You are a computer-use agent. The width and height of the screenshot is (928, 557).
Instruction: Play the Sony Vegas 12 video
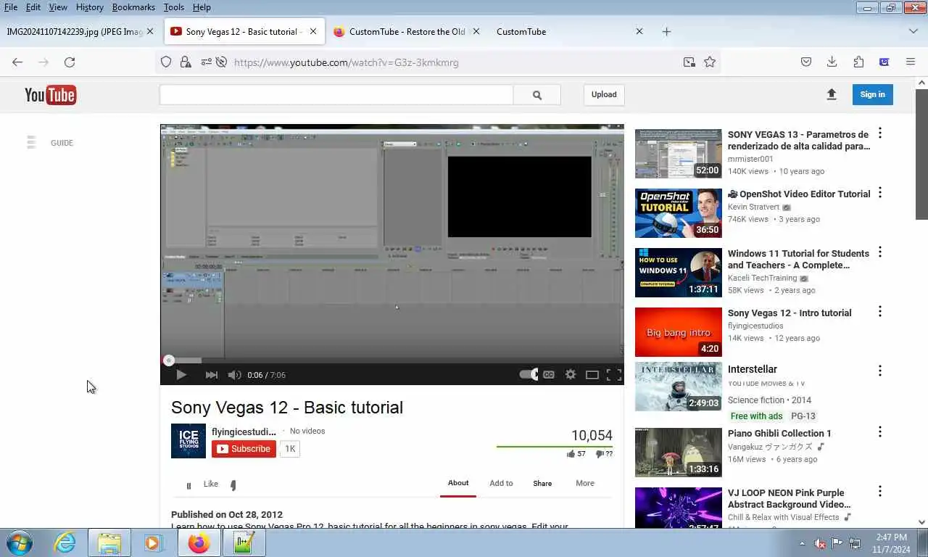(x=181, y=375)
